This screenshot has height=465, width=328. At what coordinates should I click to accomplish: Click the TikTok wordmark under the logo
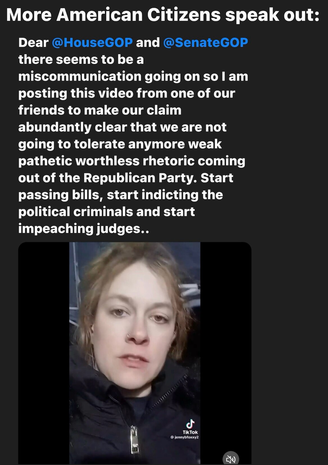190,432
